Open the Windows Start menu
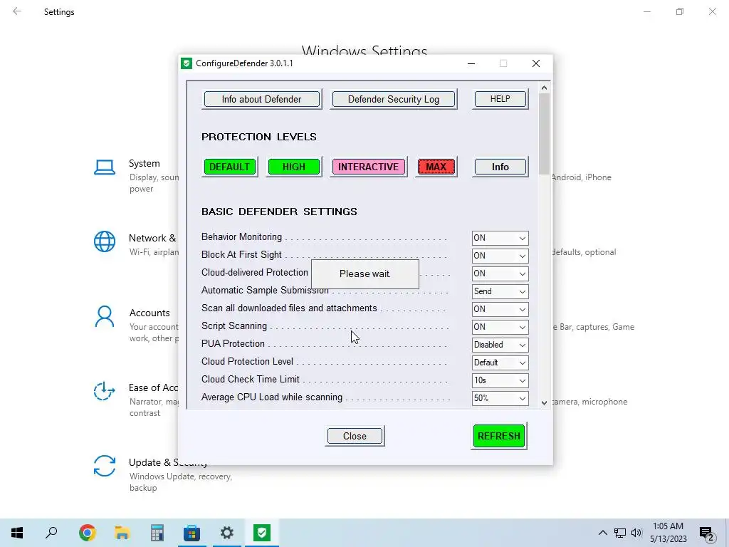This screenshot has width=729, height=547. pos(17,533)
